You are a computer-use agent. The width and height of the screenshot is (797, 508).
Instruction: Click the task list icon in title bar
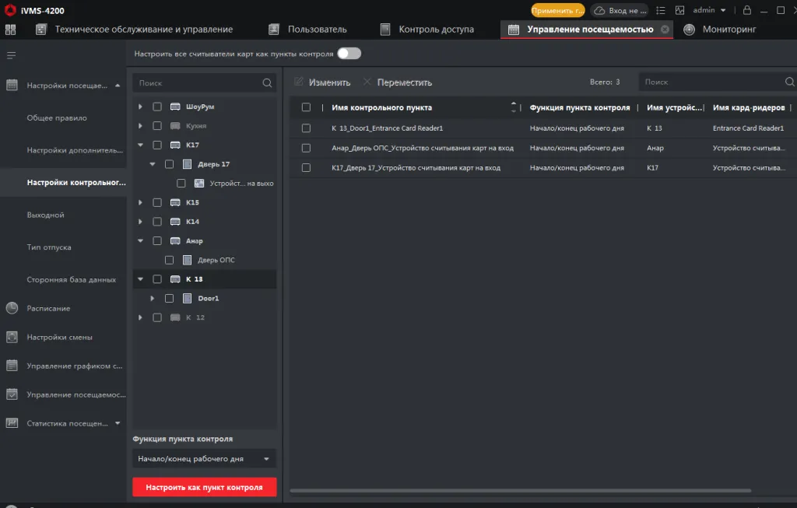pyautogui.click(x=660, y=10)
